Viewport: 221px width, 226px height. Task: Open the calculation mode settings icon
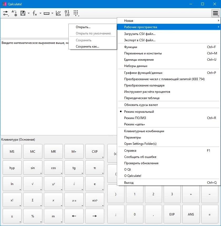click(6, 13)
